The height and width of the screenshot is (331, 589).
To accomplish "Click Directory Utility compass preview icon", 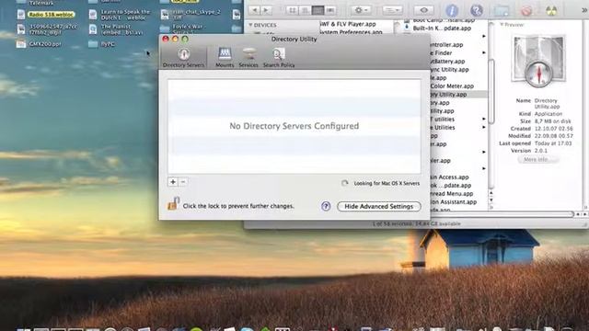I will [538, 62].
